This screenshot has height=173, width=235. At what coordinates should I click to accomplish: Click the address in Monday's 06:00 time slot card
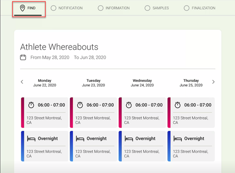tap(44, 120)
